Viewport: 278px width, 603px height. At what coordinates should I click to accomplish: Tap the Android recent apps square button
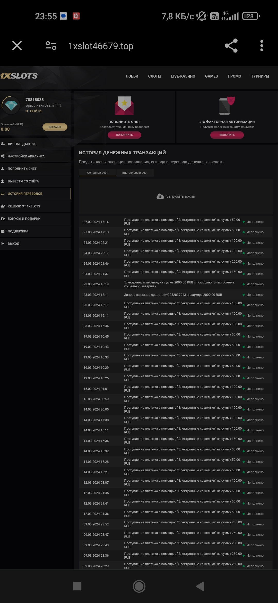click(x=77, y=586)
